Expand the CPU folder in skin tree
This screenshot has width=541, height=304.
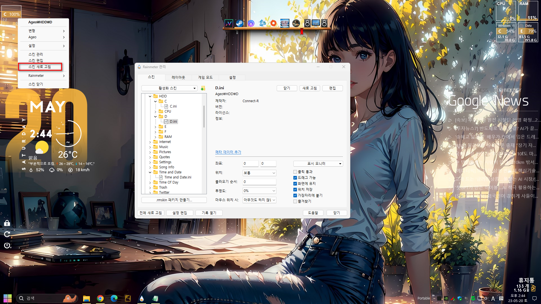coord(155,111)
